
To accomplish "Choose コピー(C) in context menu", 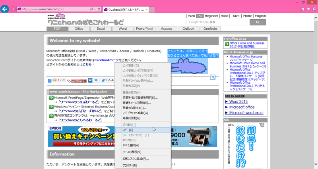I will click(143, 130).
